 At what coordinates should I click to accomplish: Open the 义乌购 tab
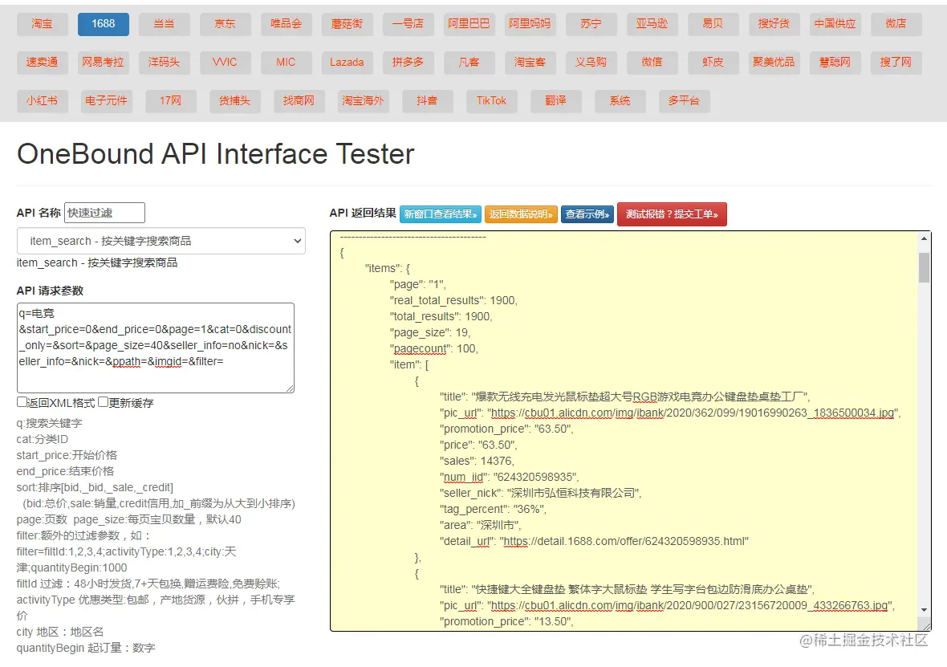coord(591,63)
